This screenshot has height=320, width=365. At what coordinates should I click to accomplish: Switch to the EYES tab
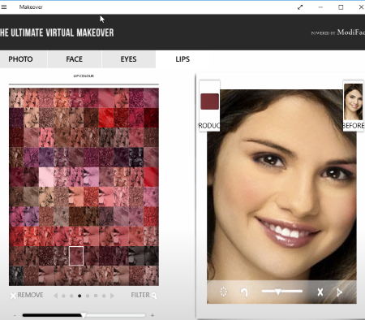coord(128,59)
